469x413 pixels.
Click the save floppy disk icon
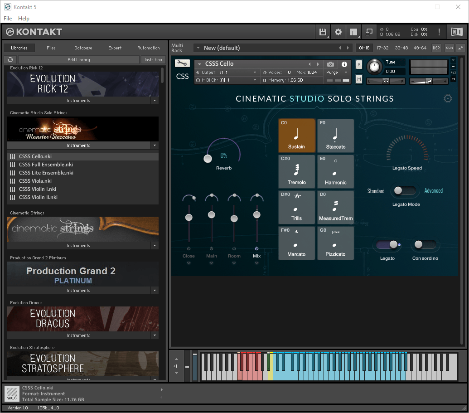point(323,32)
